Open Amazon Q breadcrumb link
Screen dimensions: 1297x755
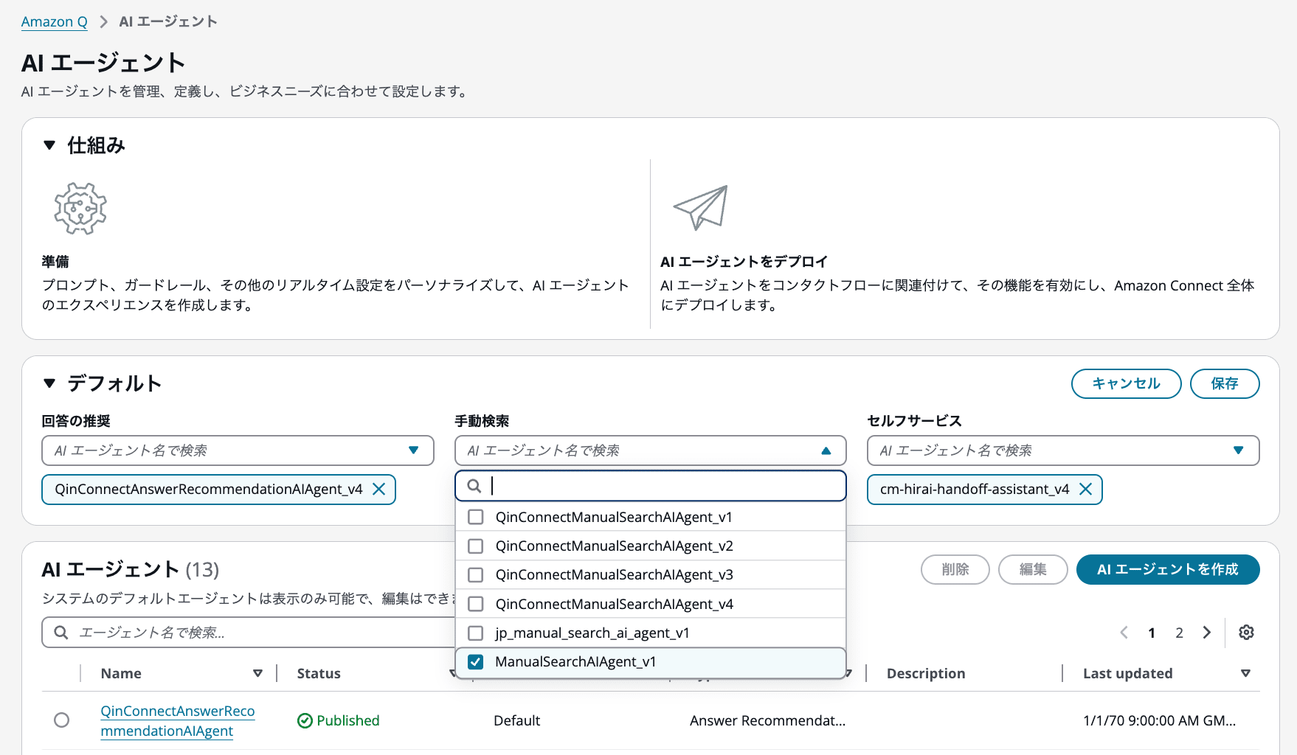pyautogui.click(x=54, y=21)
